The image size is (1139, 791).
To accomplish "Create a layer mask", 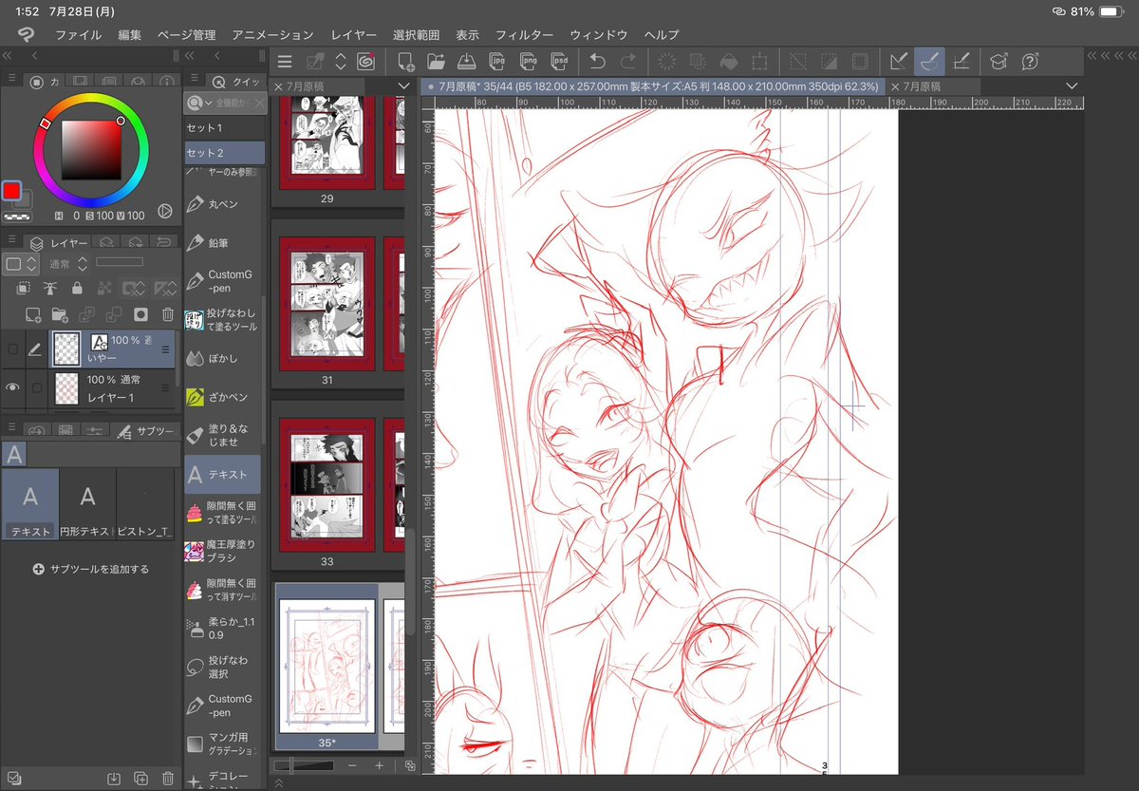I will tap(140, 313).
